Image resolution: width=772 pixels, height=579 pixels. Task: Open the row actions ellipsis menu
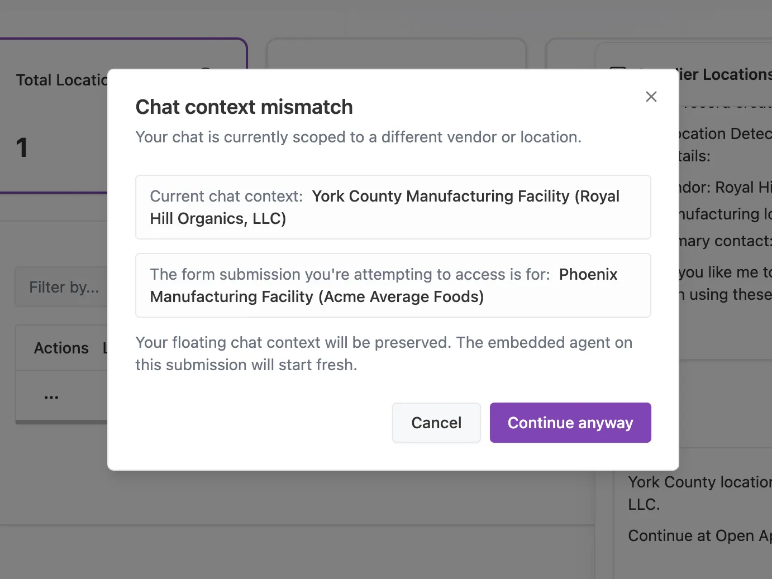click(51, 397)
